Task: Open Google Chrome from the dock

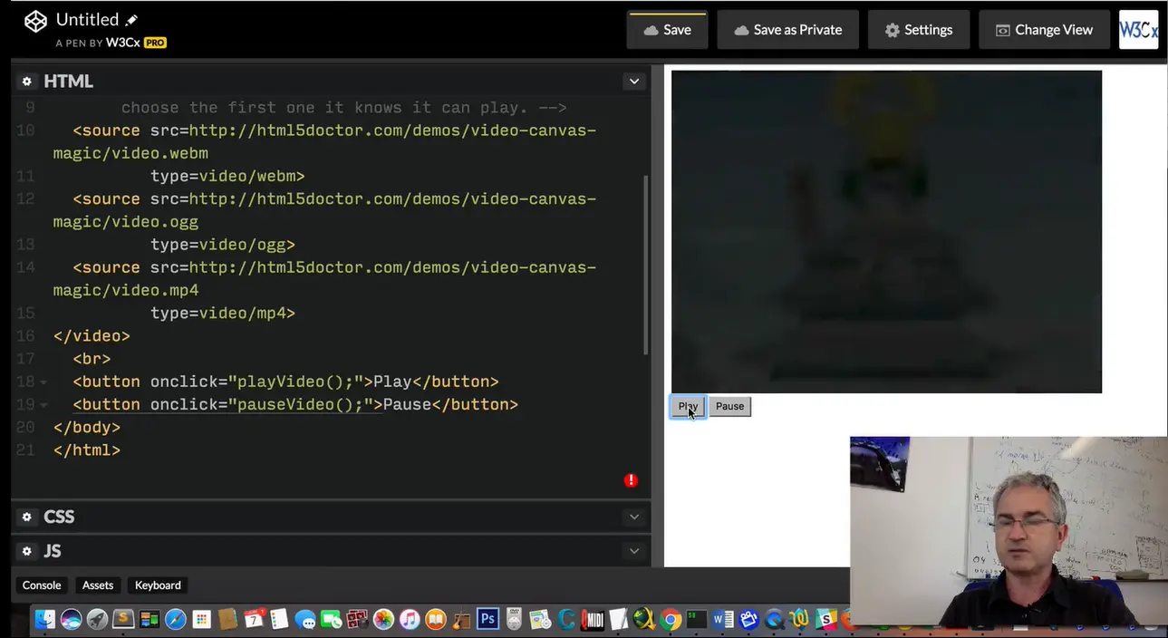Action: pyautogui.click(x=671, y=620)
